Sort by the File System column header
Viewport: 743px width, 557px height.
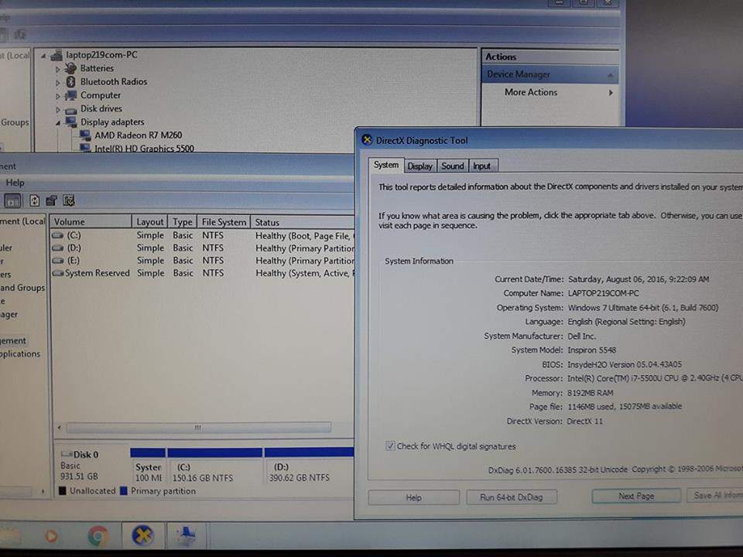[223, 222]
